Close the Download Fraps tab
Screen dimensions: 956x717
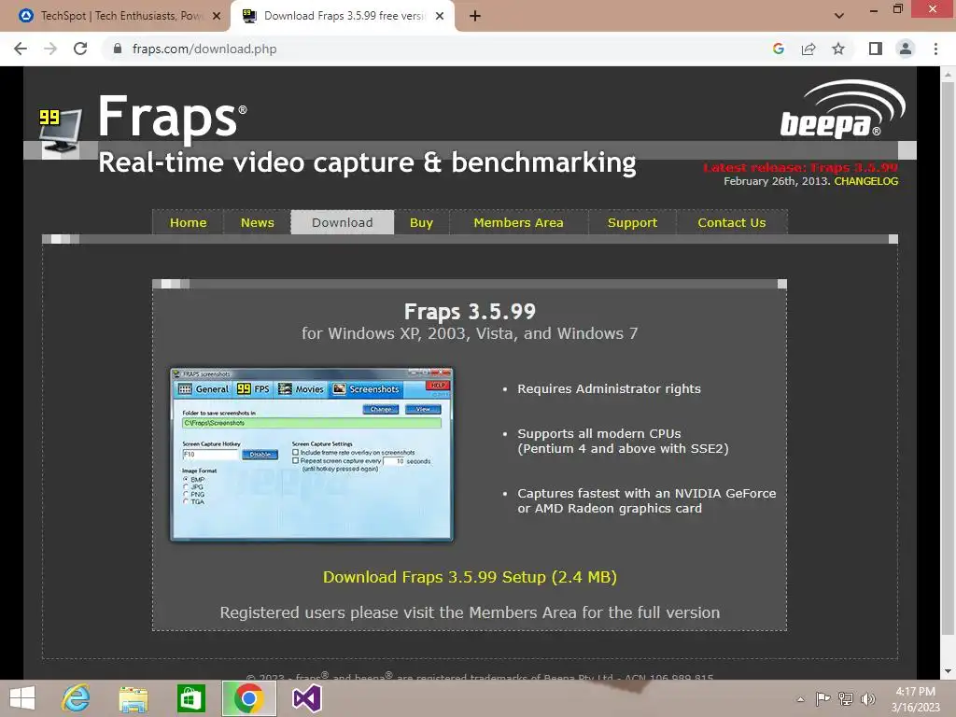(x=440, y=16)
